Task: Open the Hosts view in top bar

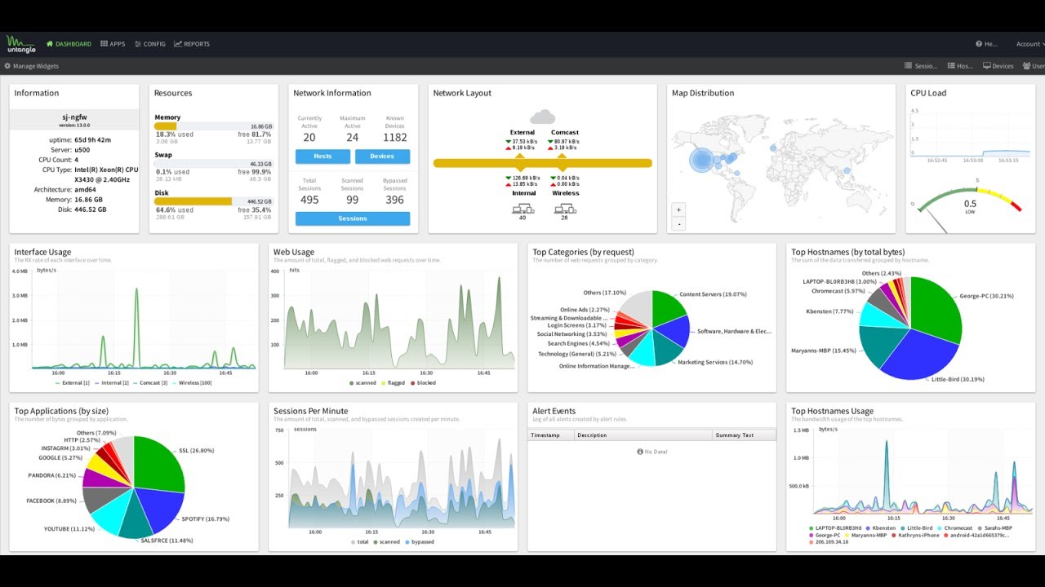Action: pyautogui.click(x=960, y=66)
